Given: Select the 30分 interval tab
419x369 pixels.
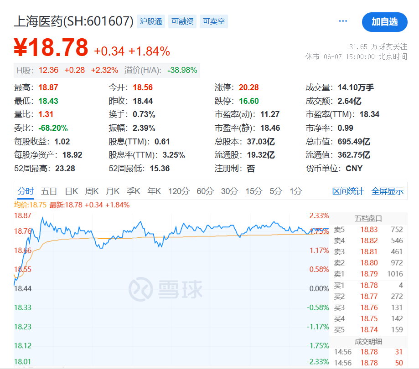Looking at the screenshot, I should coord(229,191).
